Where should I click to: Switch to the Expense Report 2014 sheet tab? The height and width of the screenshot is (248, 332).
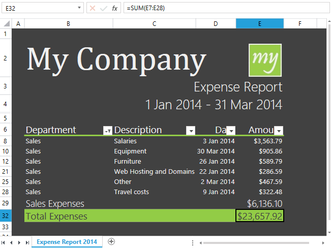(x=67, y=241)
